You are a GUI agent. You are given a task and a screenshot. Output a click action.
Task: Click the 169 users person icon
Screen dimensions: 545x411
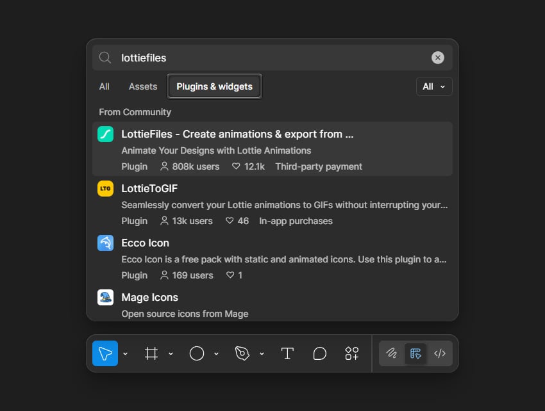tap(164, 275)
